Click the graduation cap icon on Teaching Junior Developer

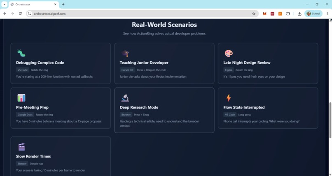(125, 53)
